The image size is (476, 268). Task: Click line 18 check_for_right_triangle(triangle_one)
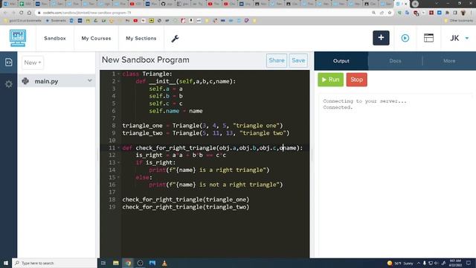[186, 200]
